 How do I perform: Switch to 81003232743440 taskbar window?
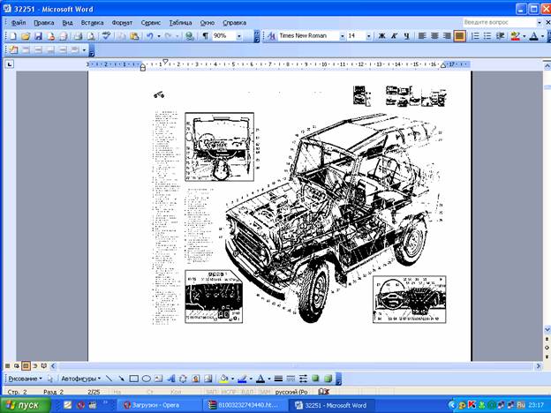click(245, 405)
